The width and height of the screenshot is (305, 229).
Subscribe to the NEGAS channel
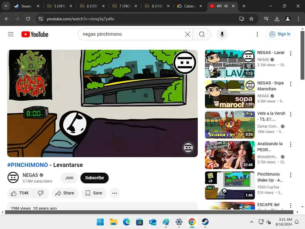click(x=94, y=178)
